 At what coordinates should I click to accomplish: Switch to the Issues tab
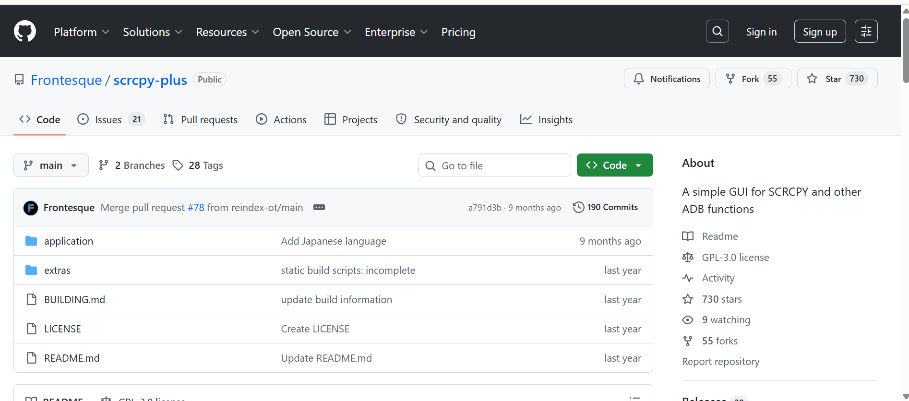[x=110, y=119]
